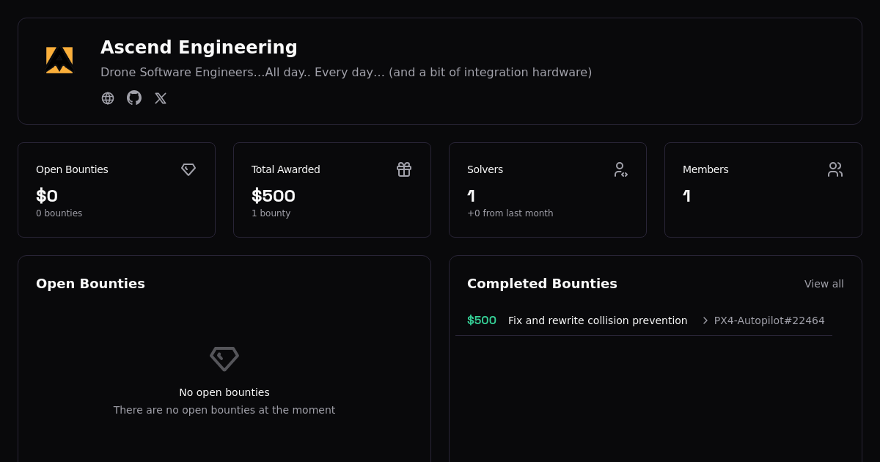This screenshot has width=880, height=462.
Task: Click the Completed Bounties heading
Action: coord(542,283)
